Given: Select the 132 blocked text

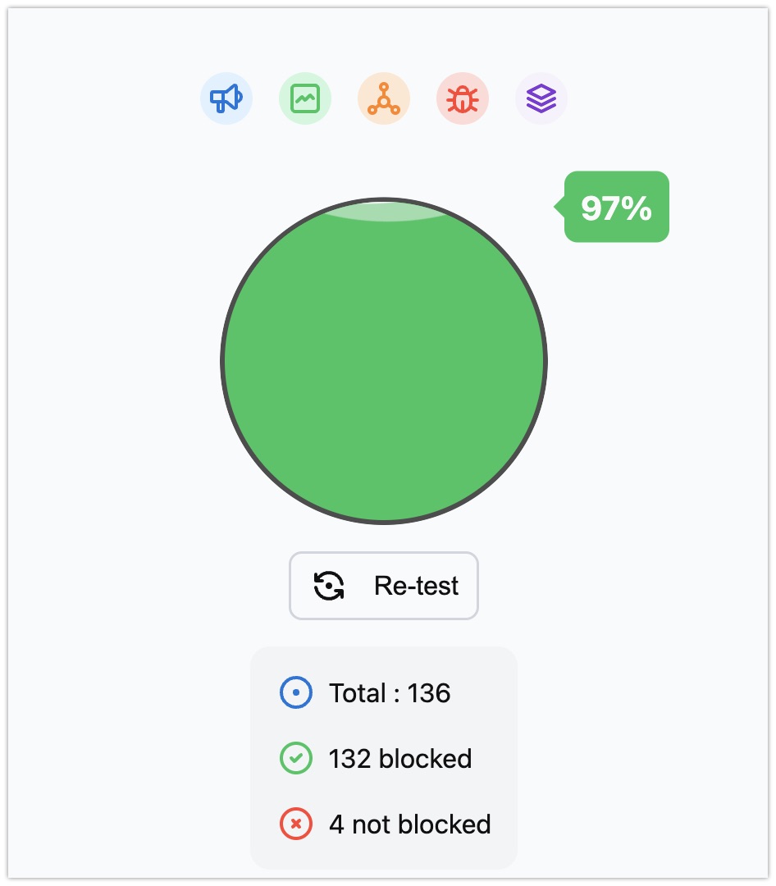Looking at the screenshot, I should [x=400, y=758].
